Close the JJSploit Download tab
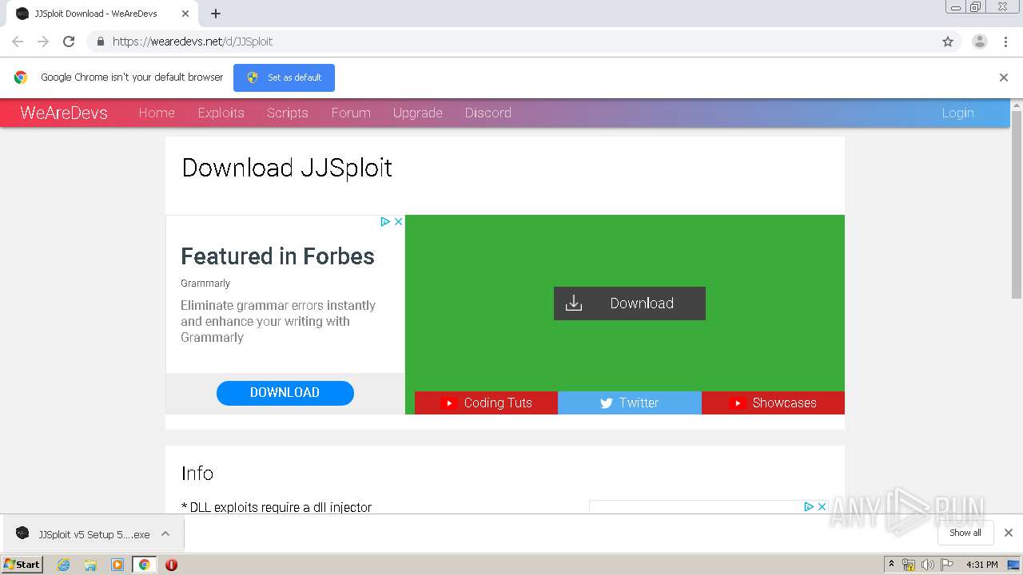The width and height of the screenshot is (1023, 575). tap(185, 14)
